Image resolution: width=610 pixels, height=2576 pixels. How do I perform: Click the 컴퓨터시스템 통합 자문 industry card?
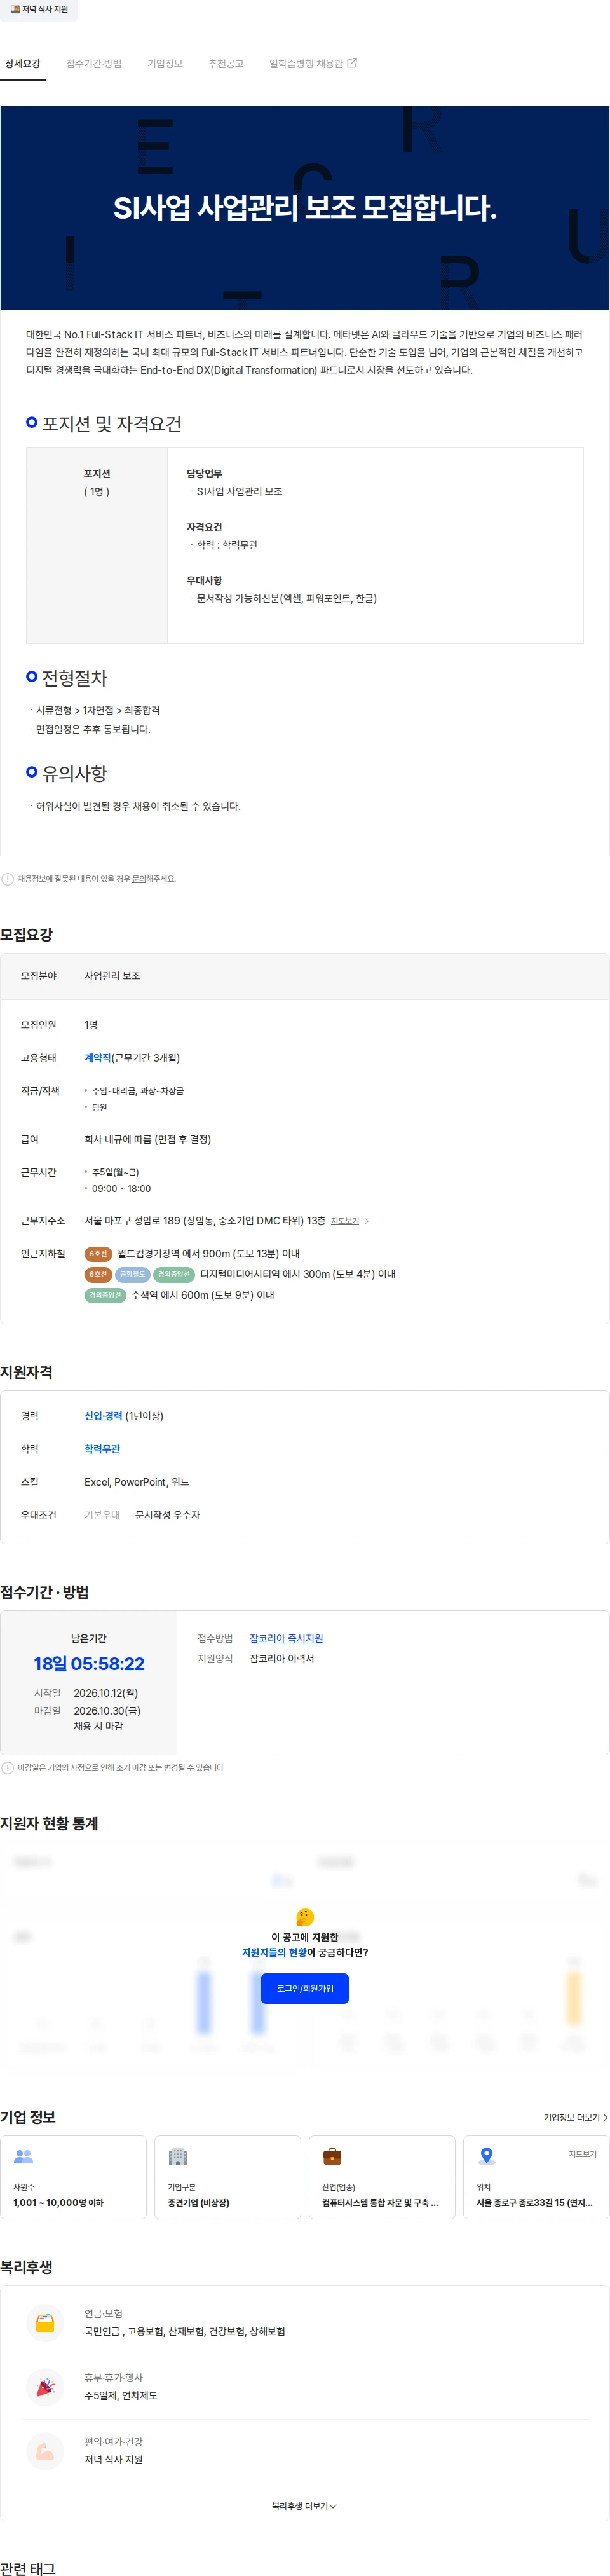coord(382,2177)
